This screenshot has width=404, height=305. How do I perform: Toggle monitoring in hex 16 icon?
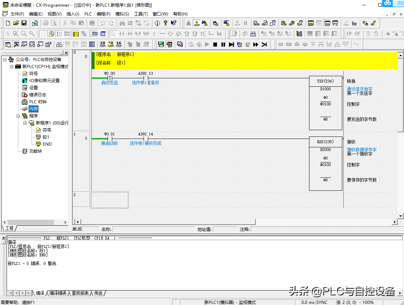pyautogui.click(x=119, y=44)
